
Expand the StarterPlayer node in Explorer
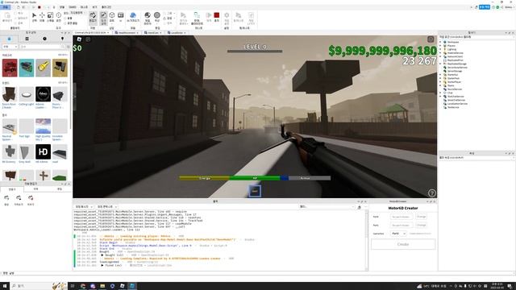(441, 82)
